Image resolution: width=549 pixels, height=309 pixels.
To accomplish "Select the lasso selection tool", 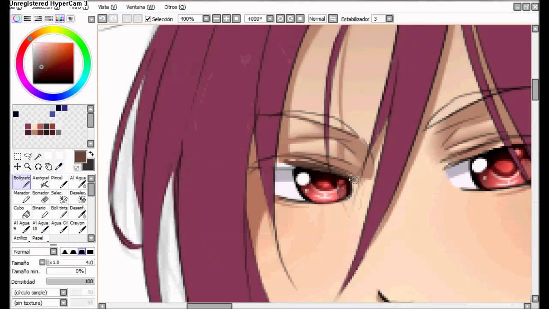I will 28,157.
